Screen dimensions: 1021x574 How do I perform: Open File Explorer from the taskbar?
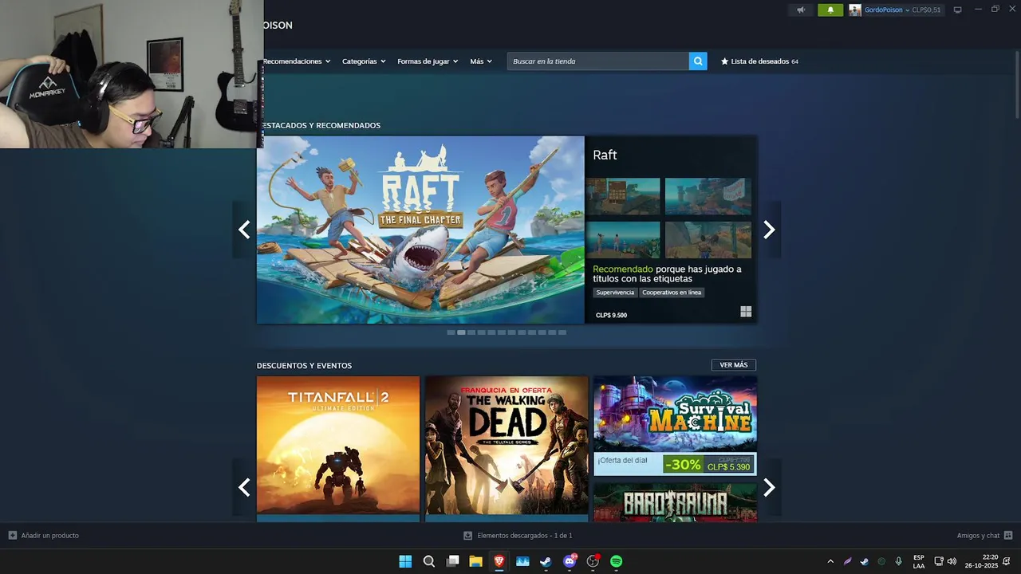coord(475,561)
